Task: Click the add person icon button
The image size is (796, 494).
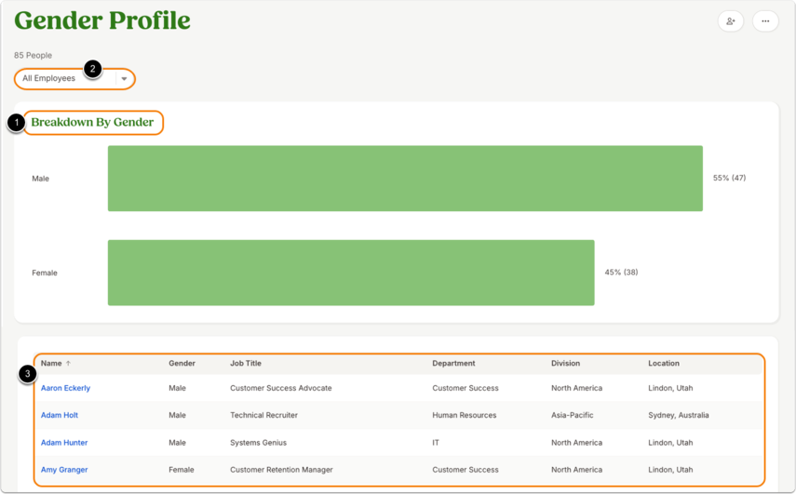Action: pos(731,21)
